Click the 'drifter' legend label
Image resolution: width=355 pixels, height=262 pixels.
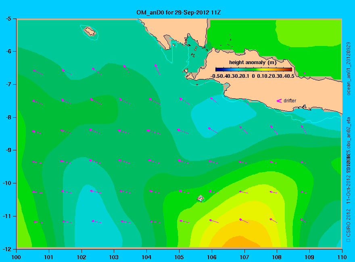tap(290, 101)
